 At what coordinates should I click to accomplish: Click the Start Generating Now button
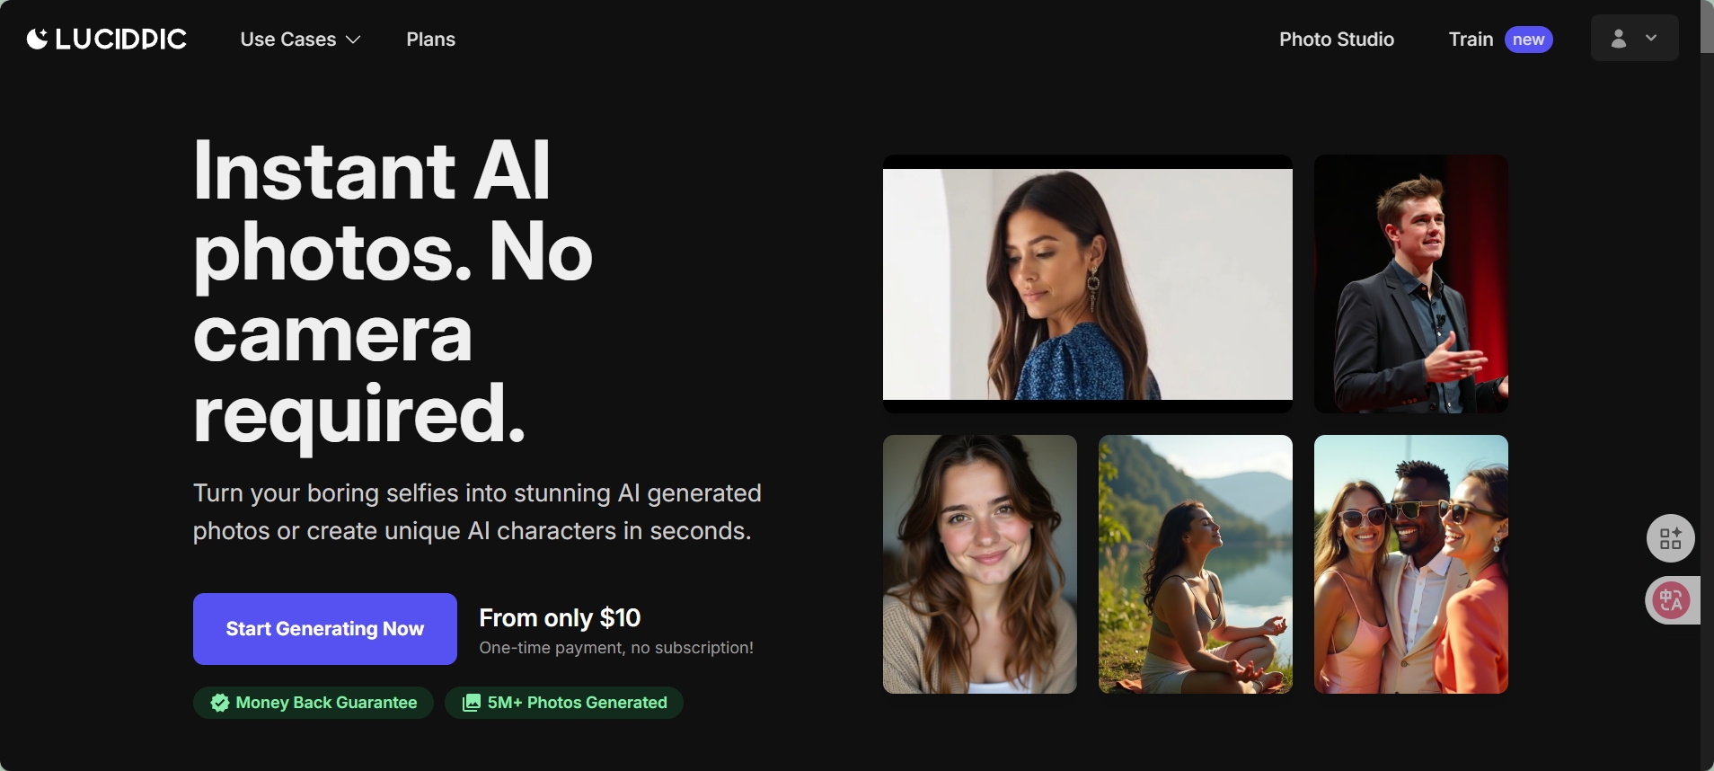point(325,629)
